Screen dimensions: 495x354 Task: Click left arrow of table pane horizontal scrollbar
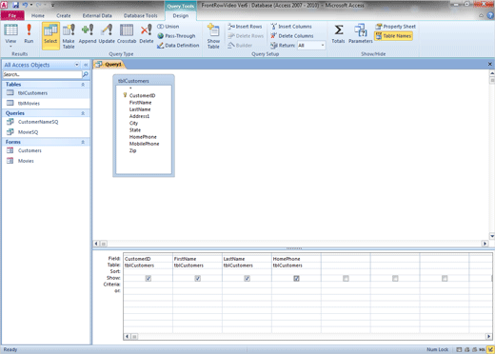coord(96,244)
